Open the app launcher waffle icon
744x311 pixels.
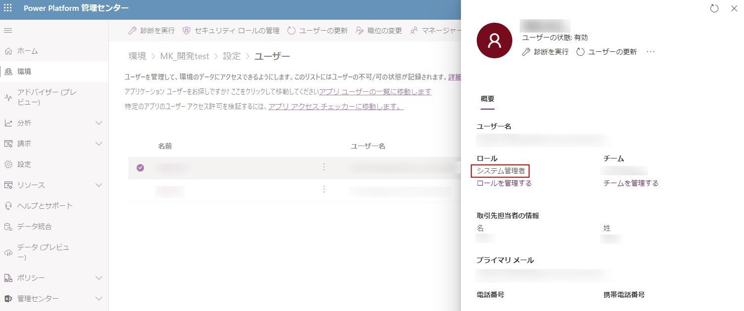[8, 8]
